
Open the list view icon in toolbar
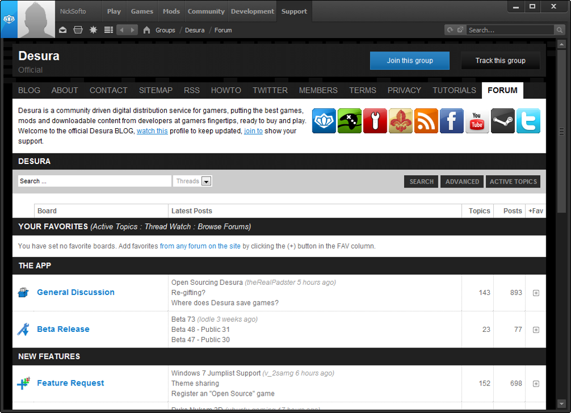pos(109,30)
